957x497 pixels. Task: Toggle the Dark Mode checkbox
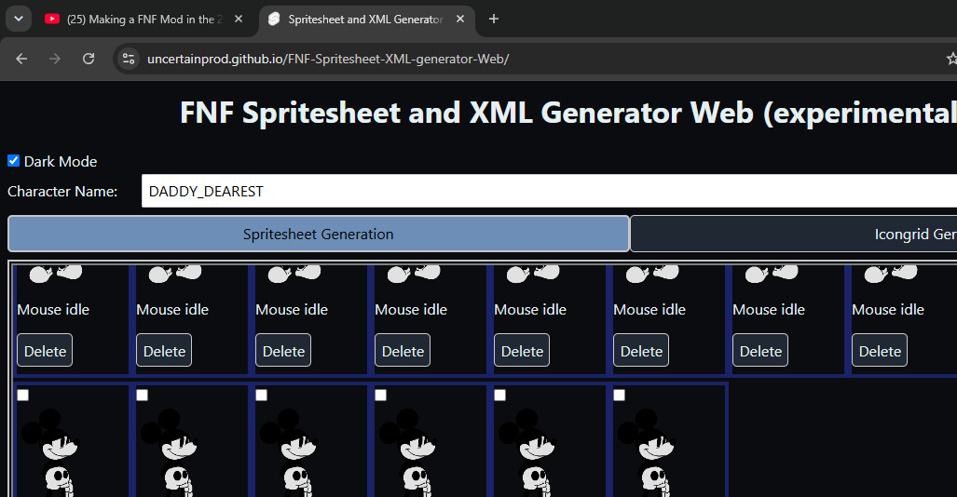point(13,161)
